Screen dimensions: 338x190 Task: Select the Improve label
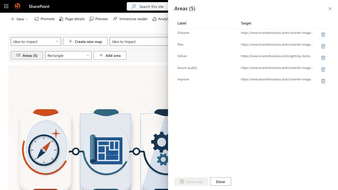pyautogui.click(x=183, y=79)
